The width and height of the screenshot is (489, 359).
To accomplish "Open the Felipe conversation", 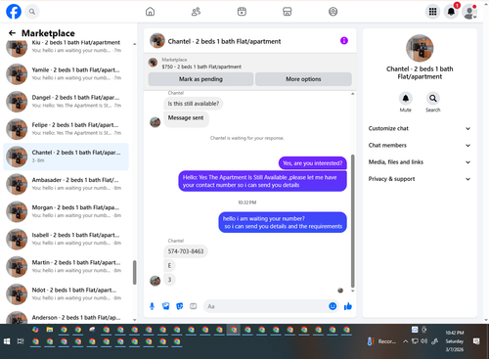I will [x=66, y=129].
